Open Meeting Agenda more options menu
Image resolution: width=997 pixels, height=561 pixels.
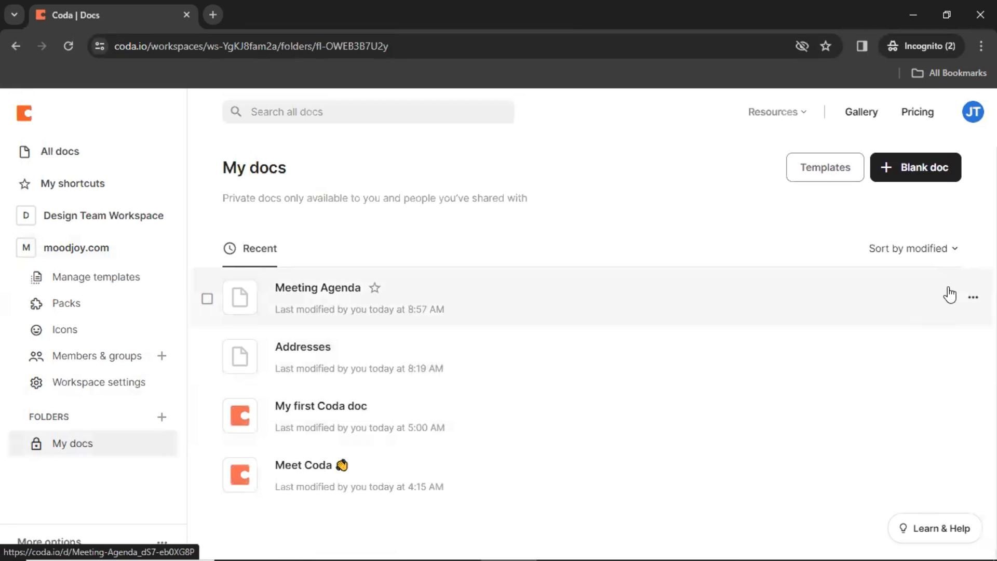tap(973, 298)
